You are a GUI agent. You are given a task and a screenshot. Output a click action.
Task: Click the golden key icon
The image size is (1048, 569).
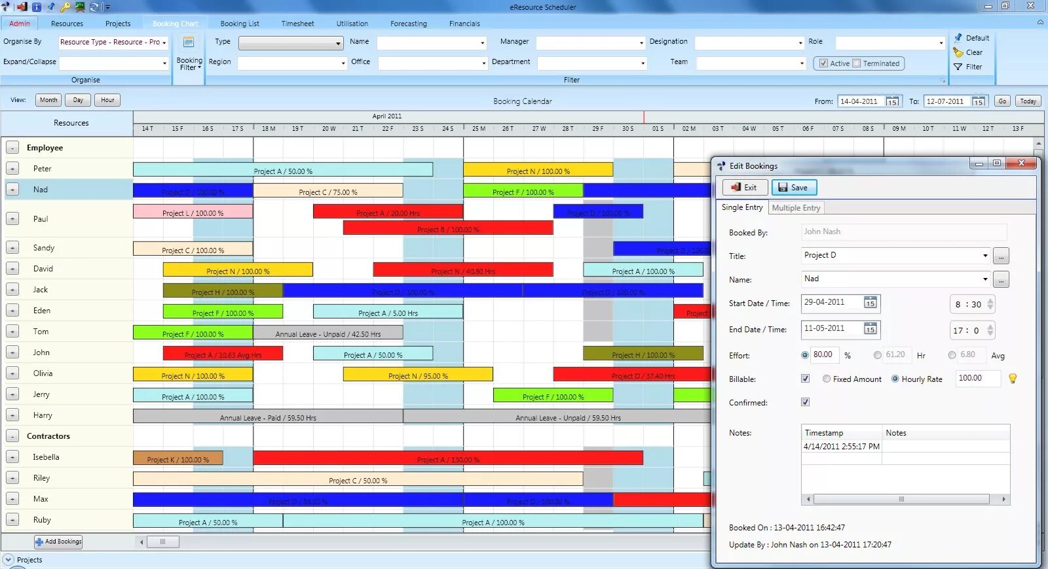pyautogui.click(x=65, y=7)
